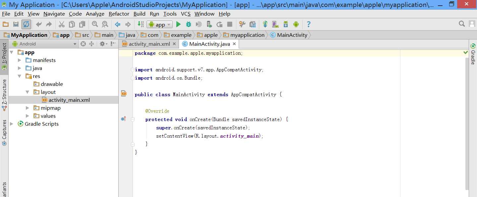Run app with the green play icon
This screenshot has width=477, height=197.
(x=178, y=24)
